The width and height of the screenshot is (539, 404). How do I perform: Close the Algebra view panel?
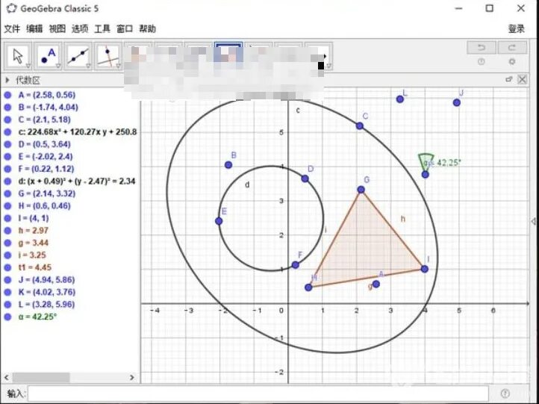(x=522, y=79)
